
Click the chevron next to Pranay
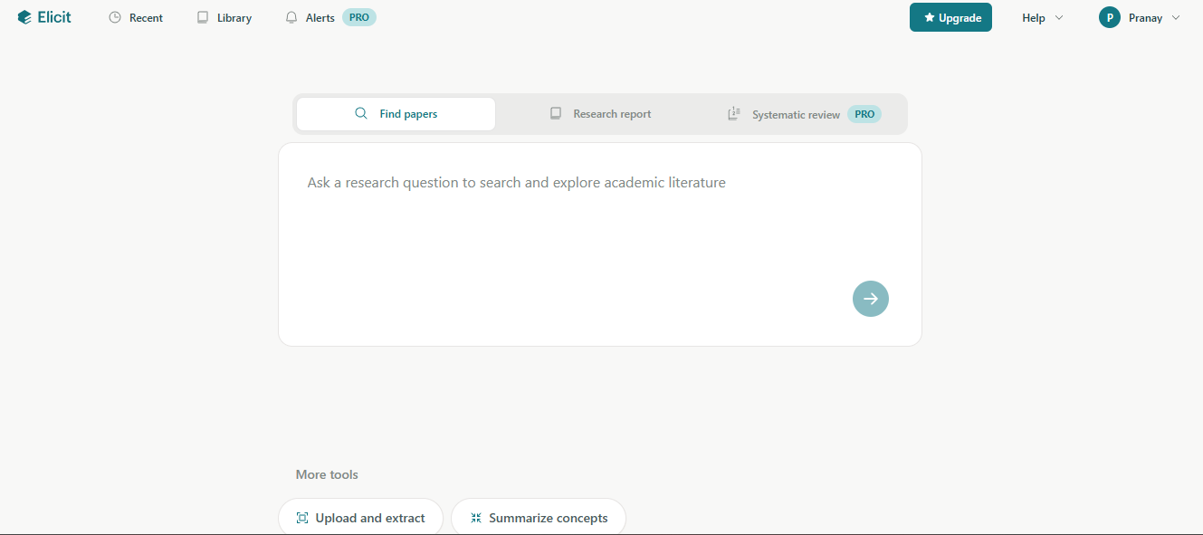coord(1176,17)
